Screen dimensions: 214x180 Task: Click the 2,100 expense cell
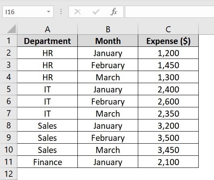point(168,162)
